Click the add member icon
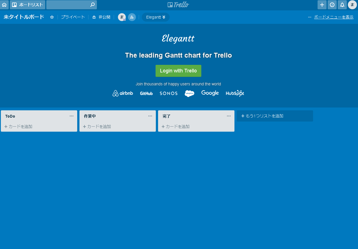Screen dimensions: 358x249 tap(132, 17)
